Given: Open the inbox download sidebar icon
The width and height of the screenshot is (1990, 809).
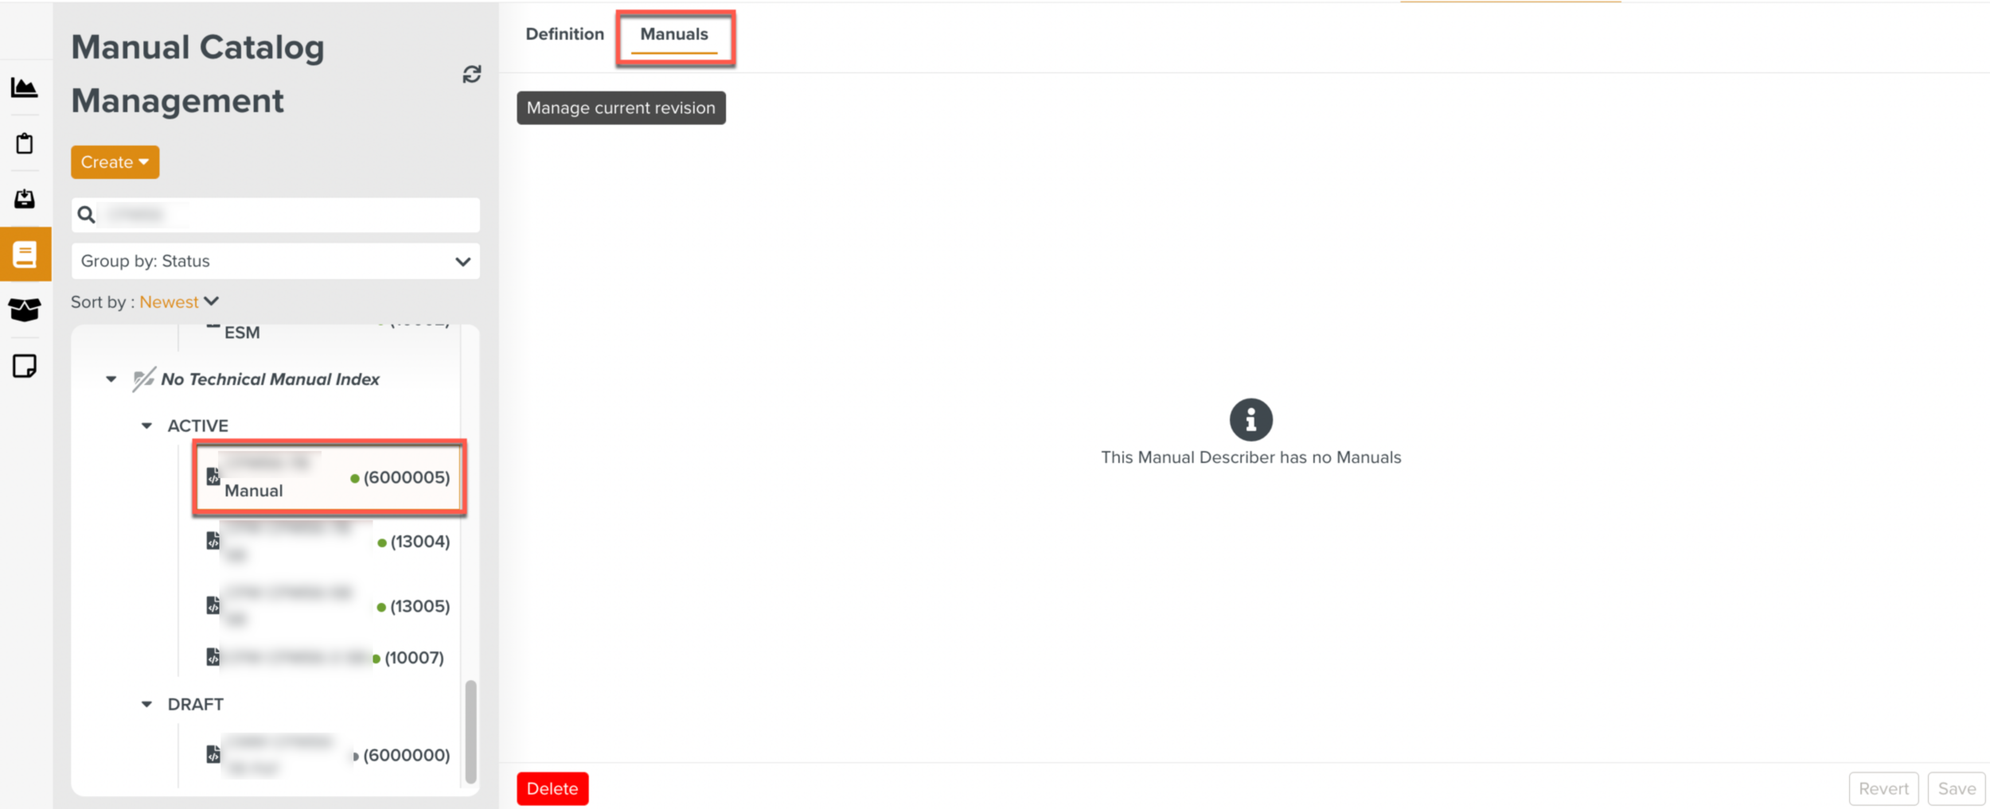Looking at the screenshot, I should point(25,199).
